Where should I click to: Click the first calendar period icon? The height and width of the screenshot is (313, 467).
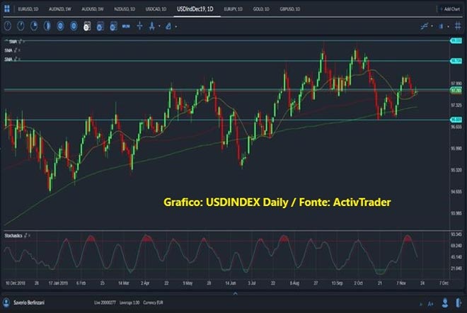pos(87,25)
